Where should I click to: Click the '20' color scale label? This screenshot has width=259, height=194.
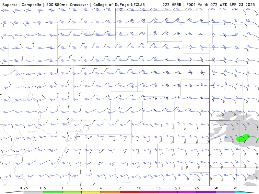pyautogui.click(x=177, y=188)
